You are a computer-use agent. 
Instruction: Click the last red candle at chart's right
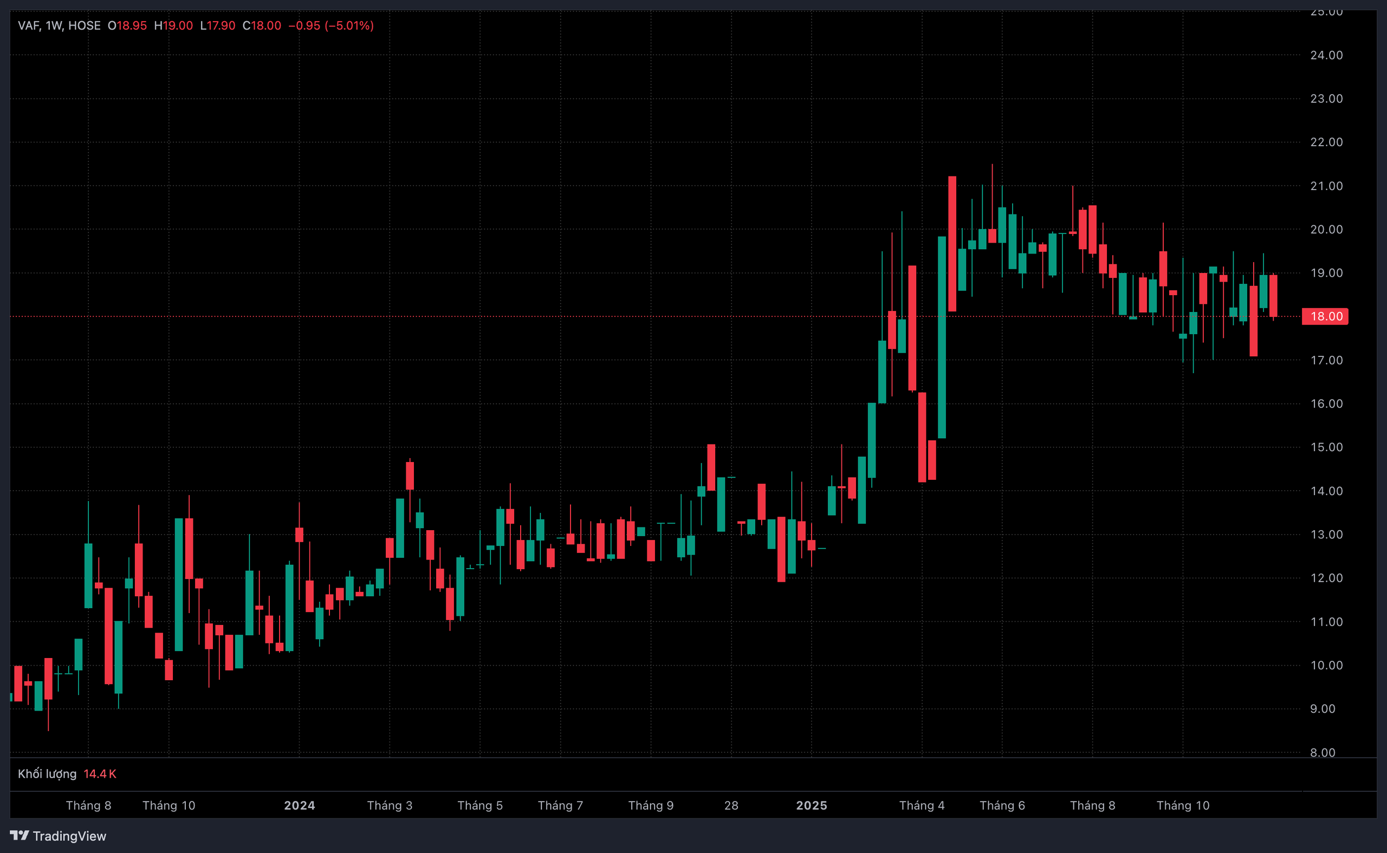click(x=1274, y=296)
